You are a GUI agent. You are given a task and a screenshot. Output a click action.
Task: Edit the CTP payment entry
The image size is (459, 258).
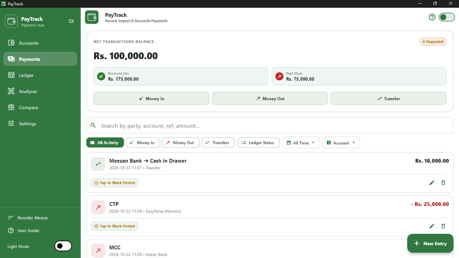(x=432, y=226)
